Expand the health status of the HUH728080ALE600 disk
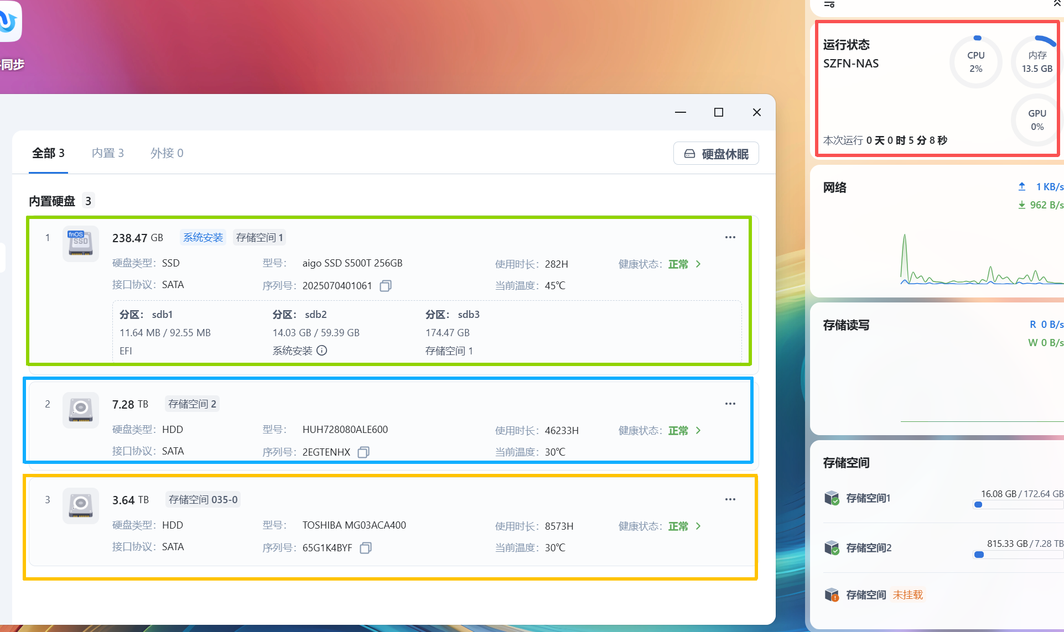Viewport: 1064px width, 632px height. coord(698,431)
